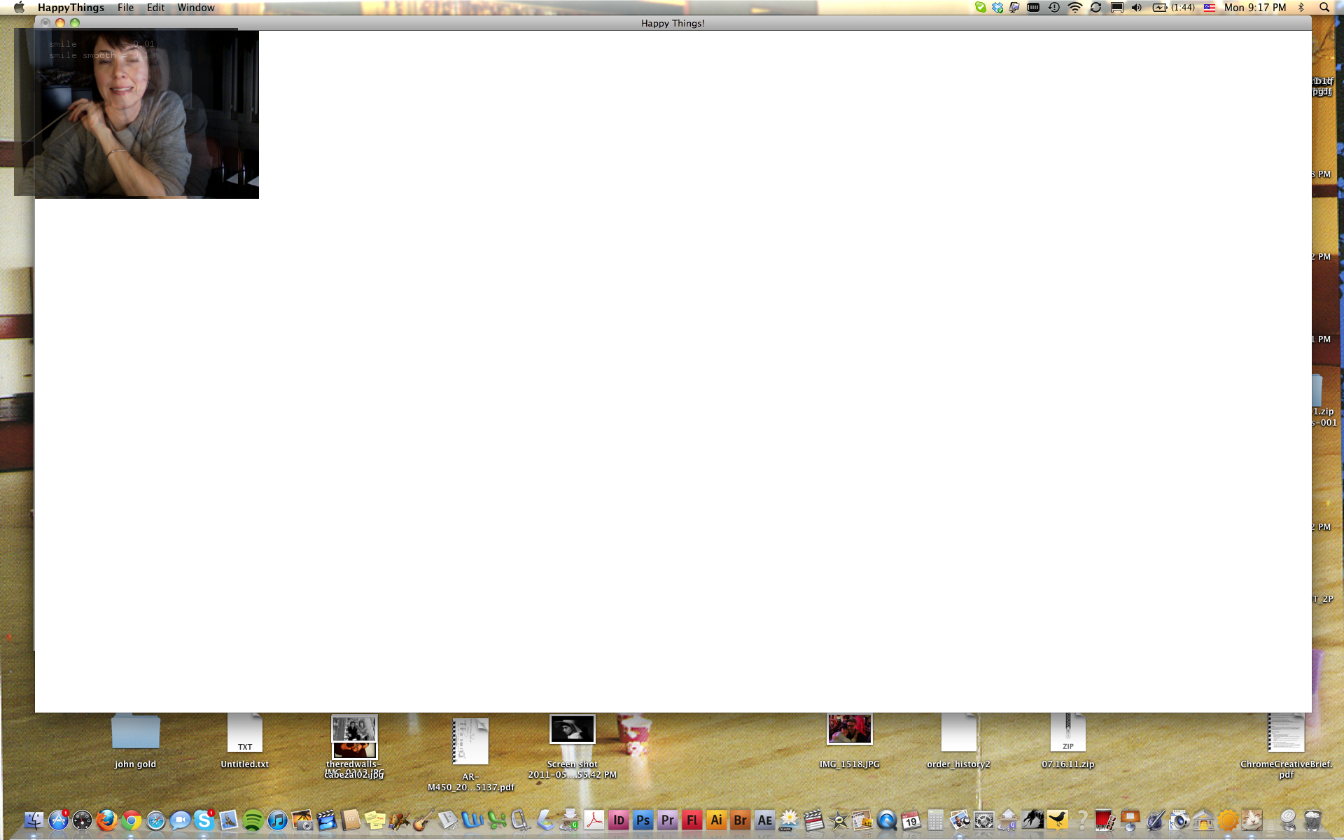The width and height of the screenshot is (1344, 840).
Task: Open Finder from the Dock
Action: [x=34, y=820]
